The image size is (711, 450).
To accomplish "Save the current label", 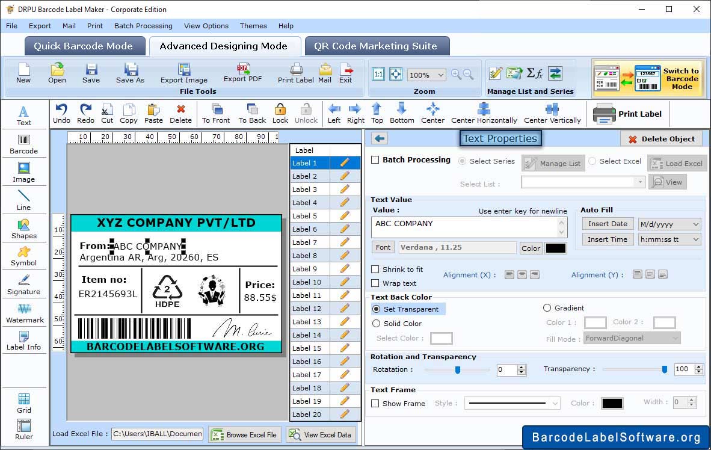I will tap(91, 73).
